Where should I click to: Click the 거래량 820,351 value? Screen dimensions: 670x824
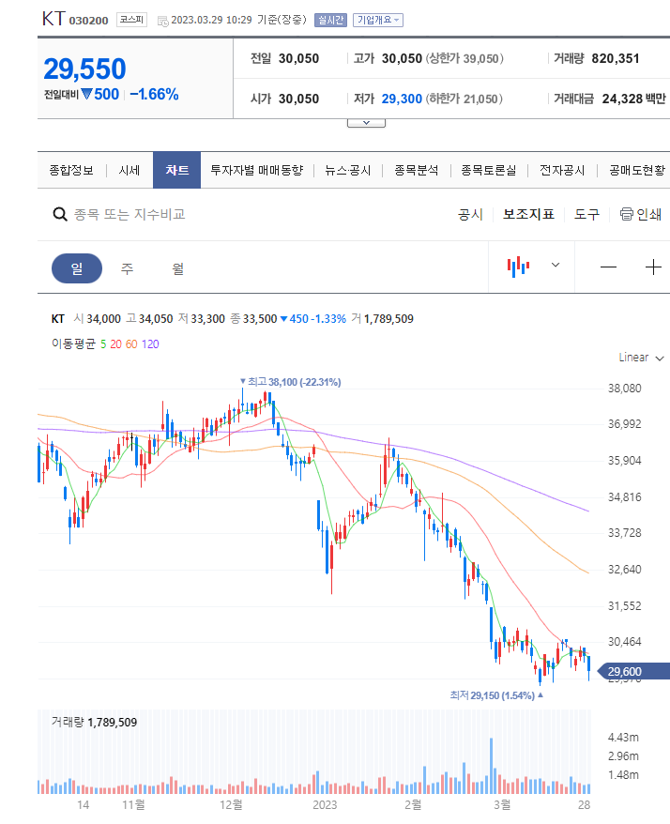[x=616, y=58]
